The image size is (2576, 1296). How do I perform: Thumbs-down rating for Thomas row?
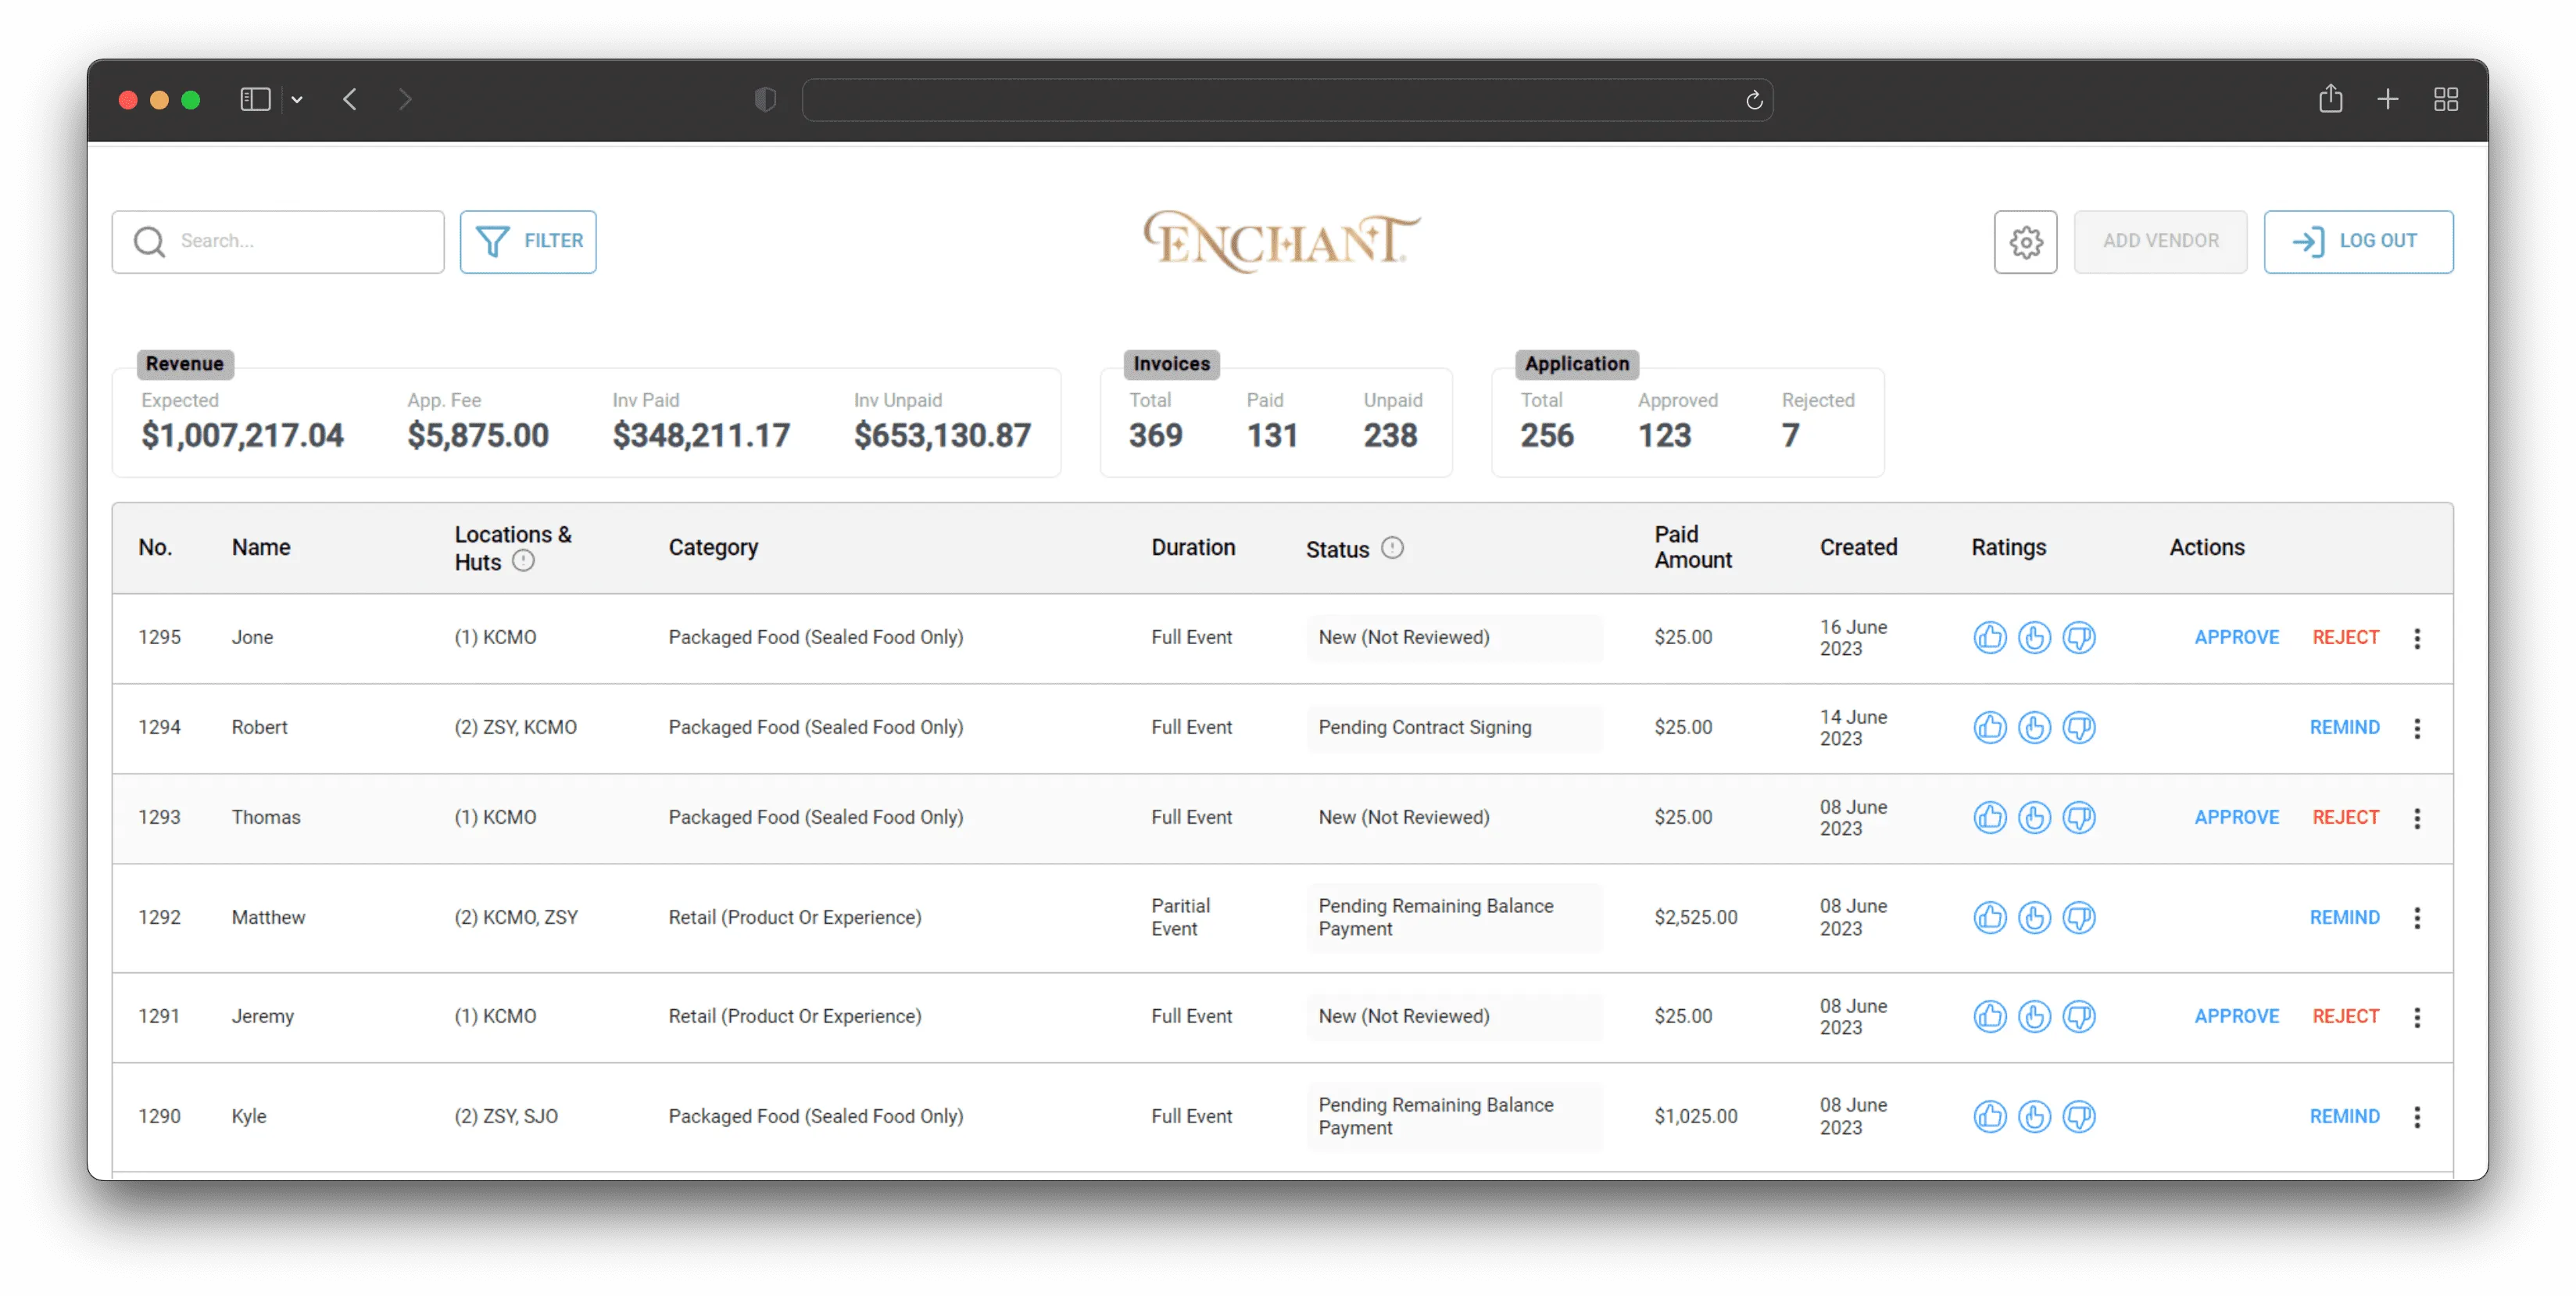2079,817
